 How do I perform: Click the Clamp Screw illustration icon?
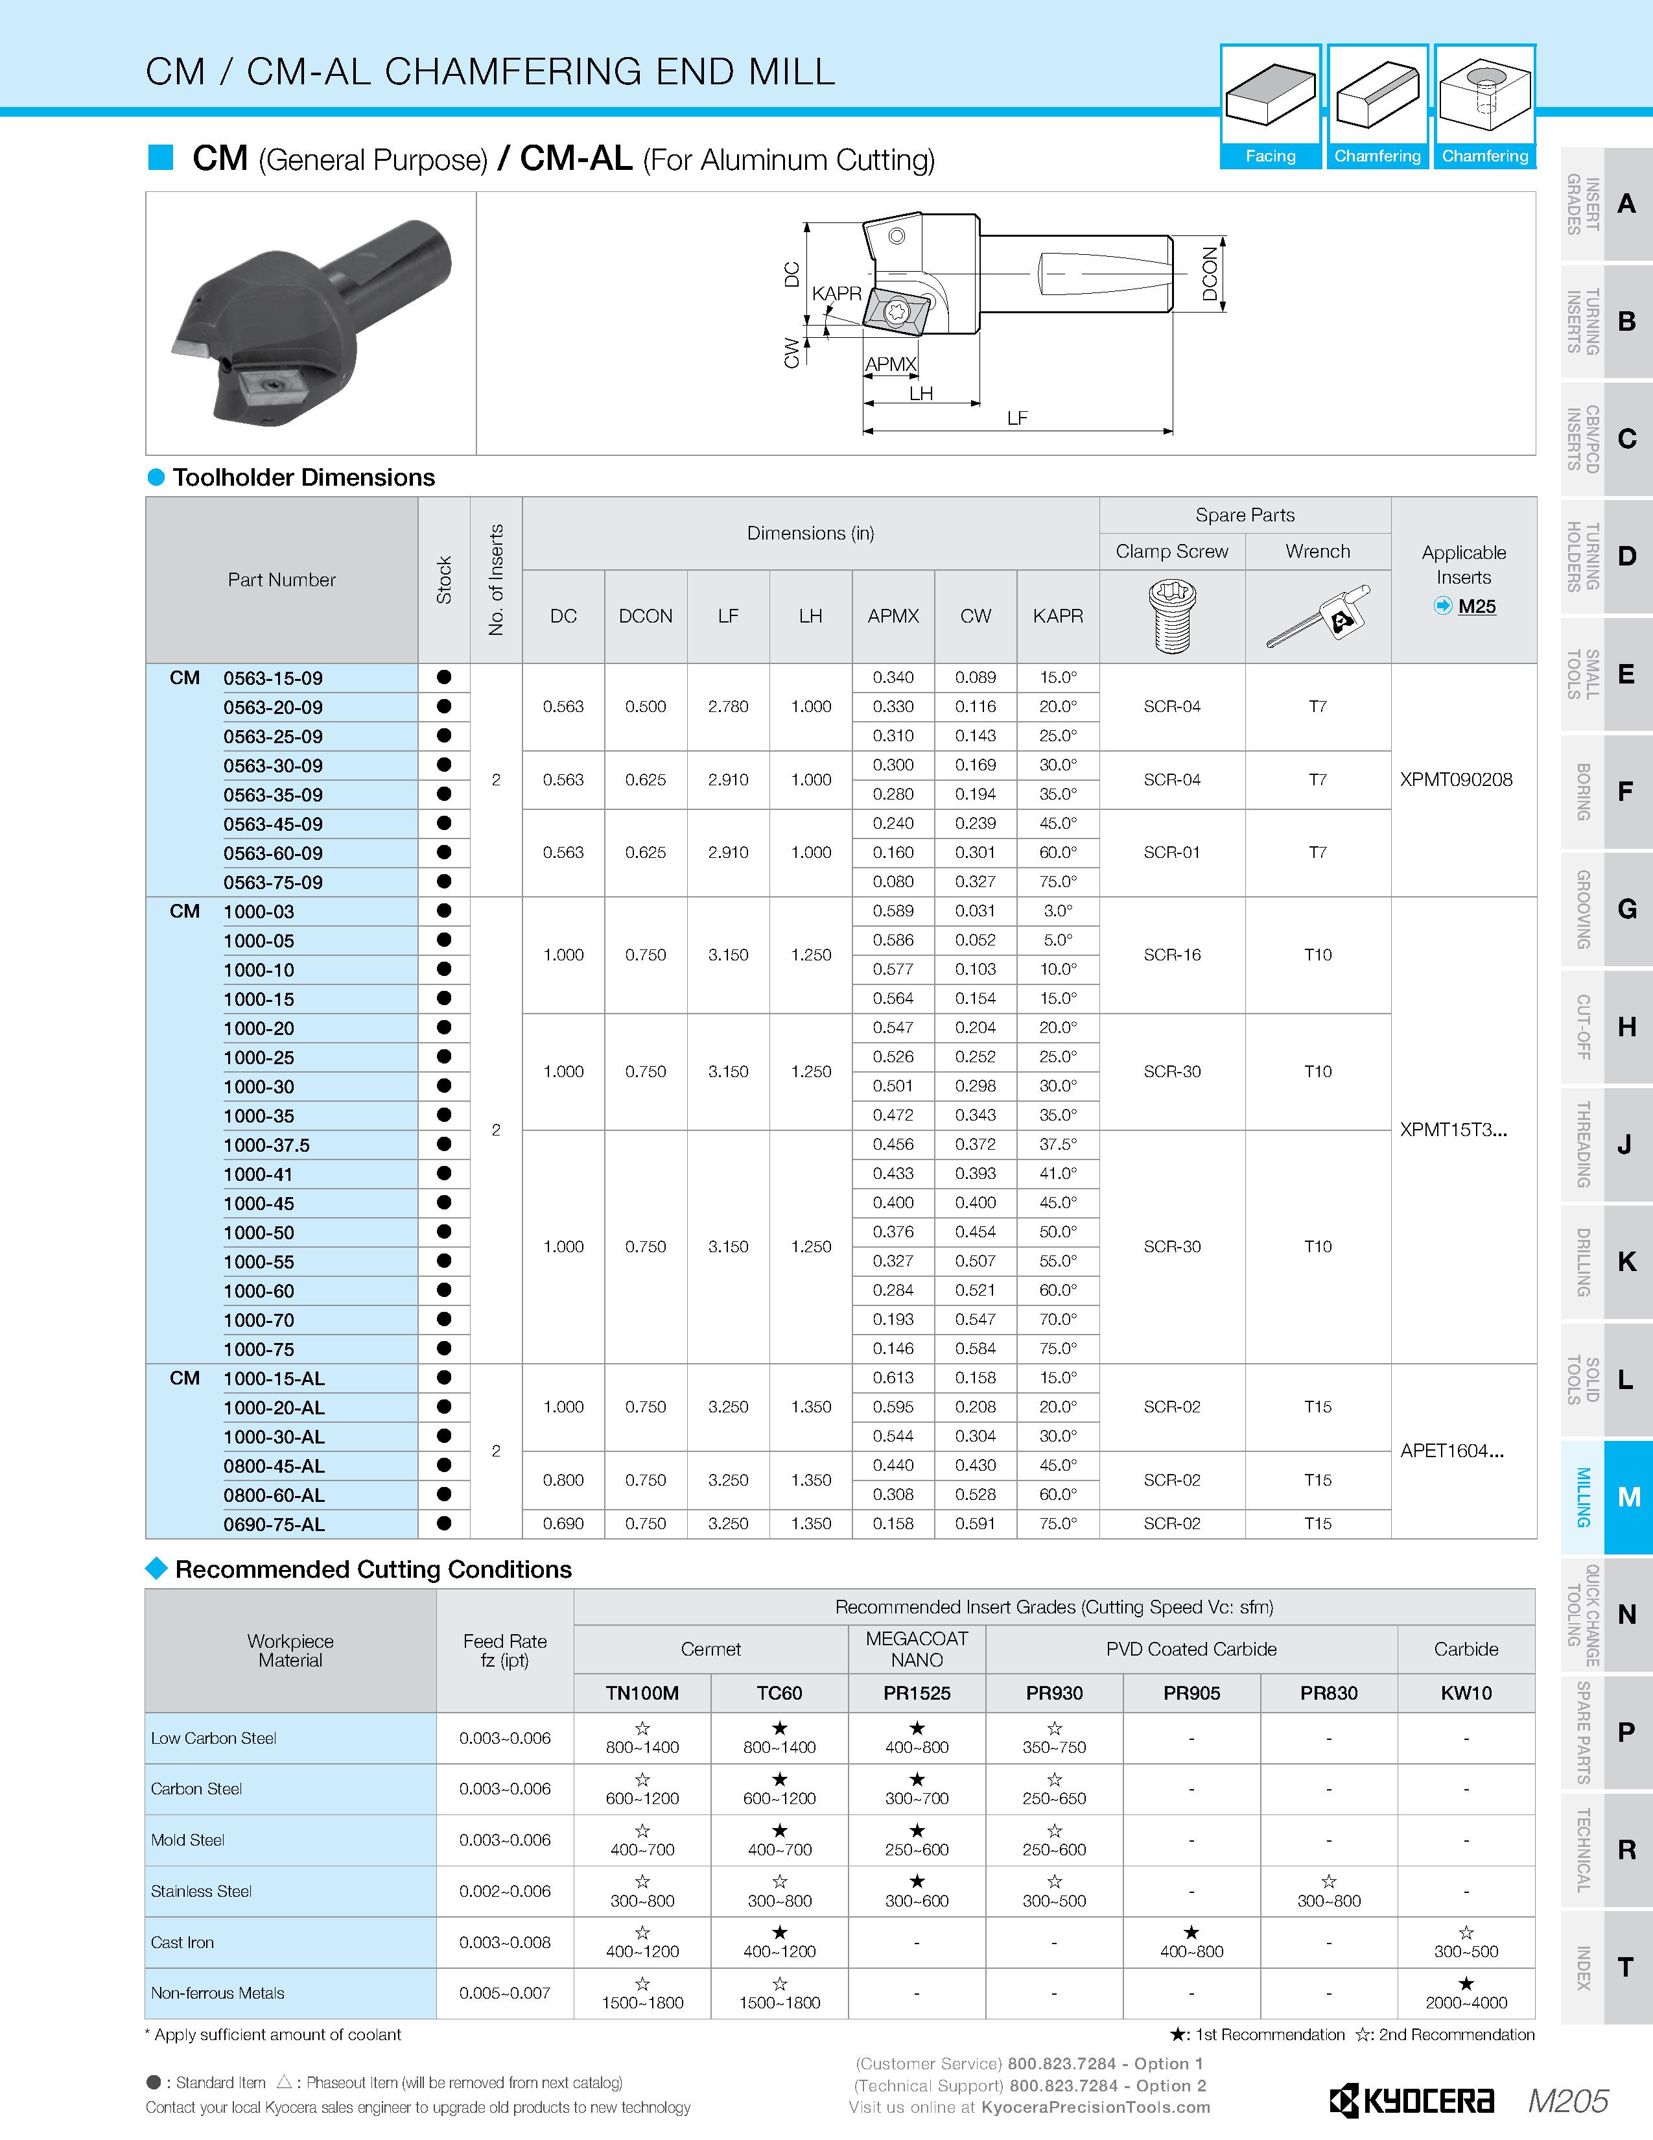1172,617
